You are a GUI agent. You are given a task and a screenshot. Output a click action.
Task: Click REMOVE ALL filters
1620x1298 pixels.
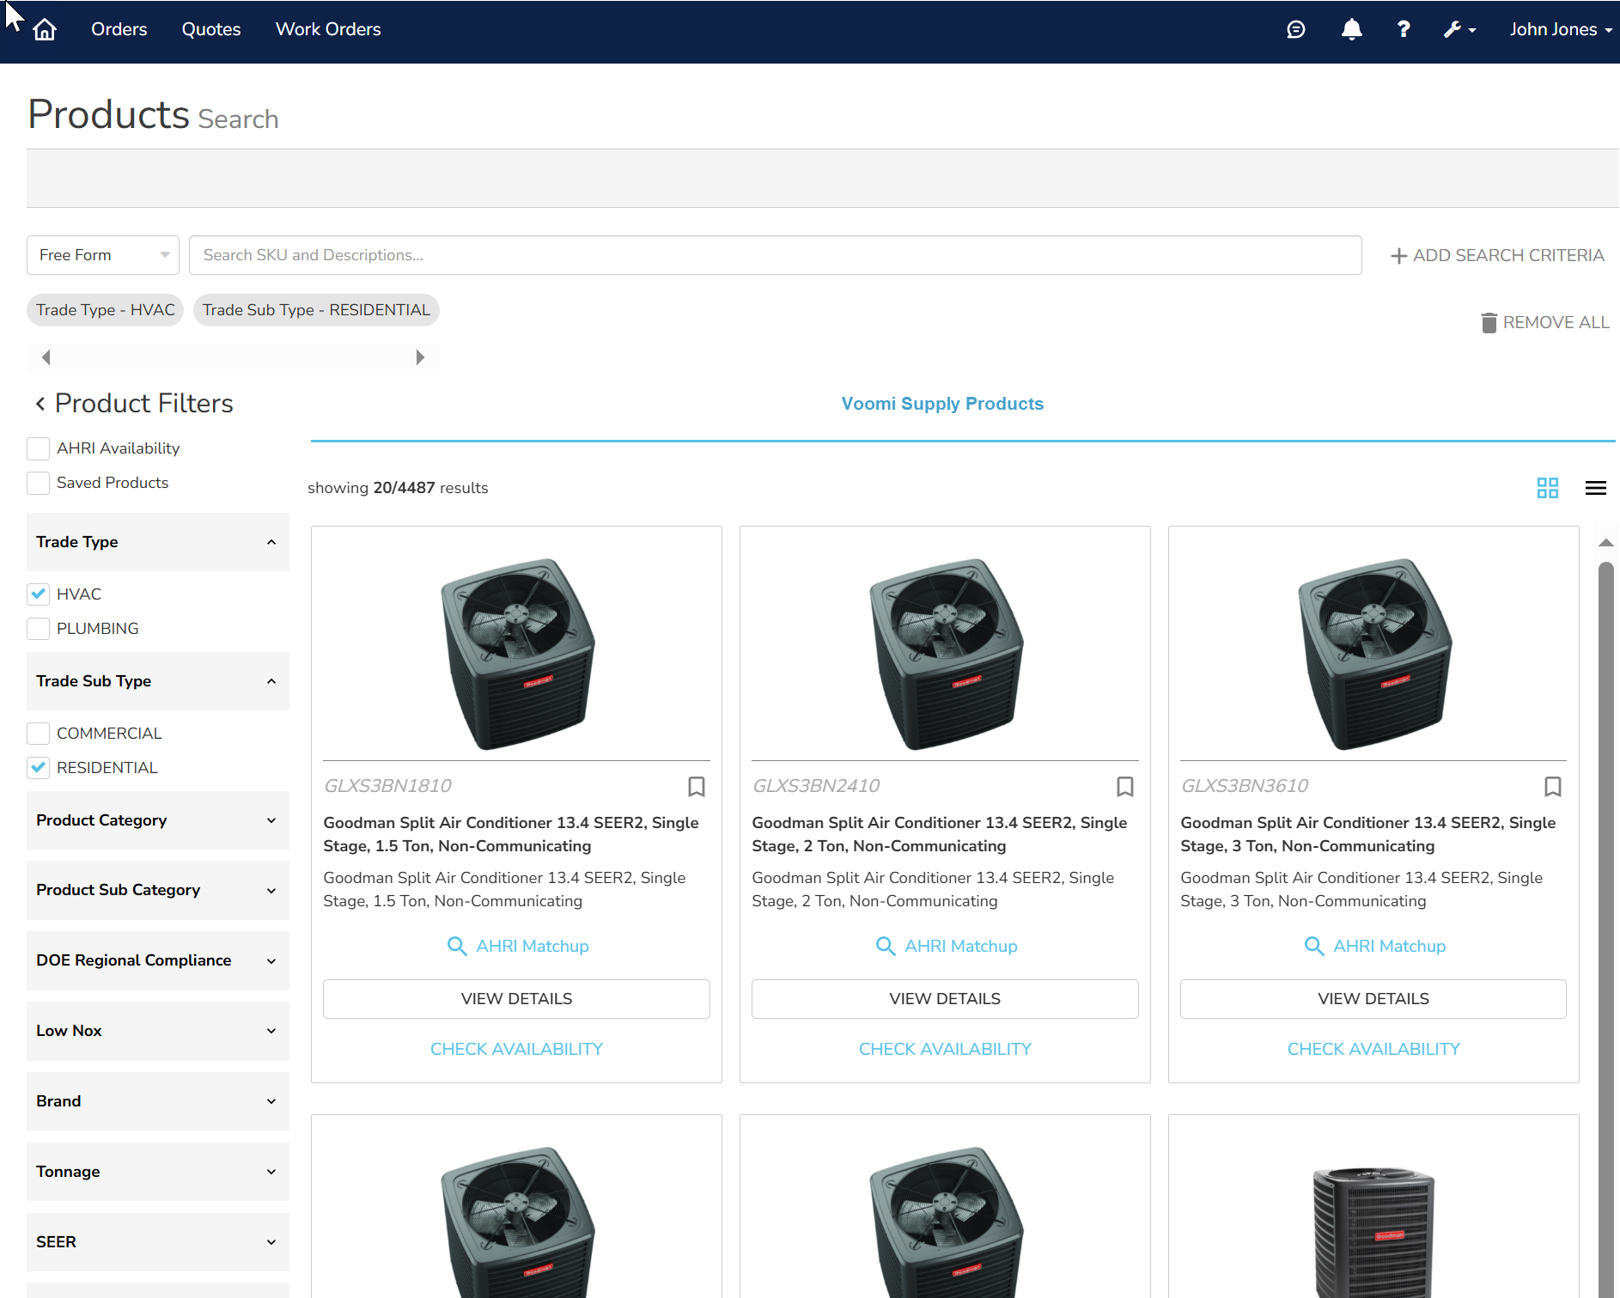click(1545, 322)
